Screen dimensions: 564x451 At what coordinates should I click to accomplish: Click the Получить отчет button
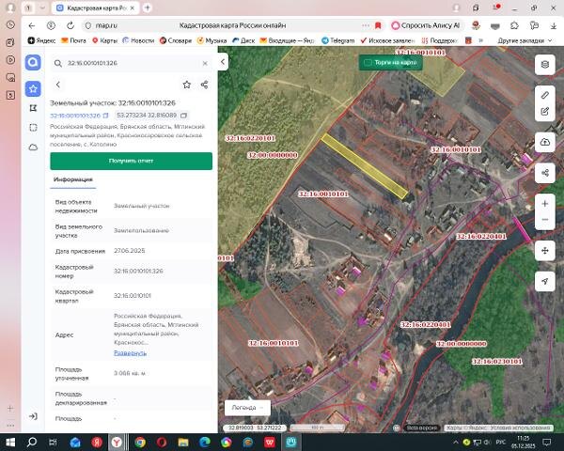(131, 161)
